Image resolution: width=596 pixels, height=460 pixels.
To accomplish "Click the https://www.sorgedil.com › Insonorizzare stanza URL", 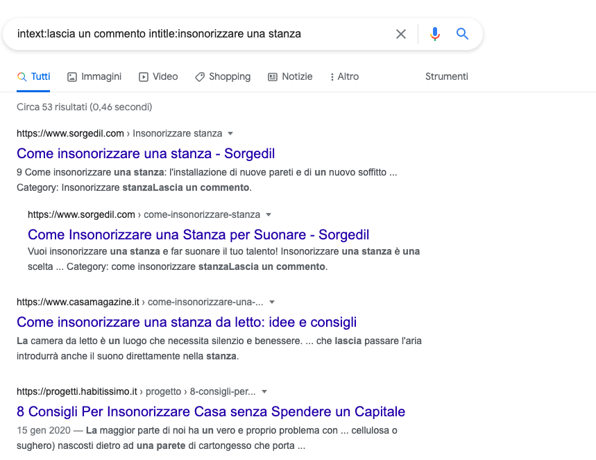I will click(x=119, y=133).
